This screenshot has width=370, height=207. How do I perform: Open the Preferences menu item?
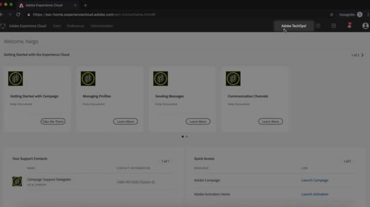click(75, 26)
